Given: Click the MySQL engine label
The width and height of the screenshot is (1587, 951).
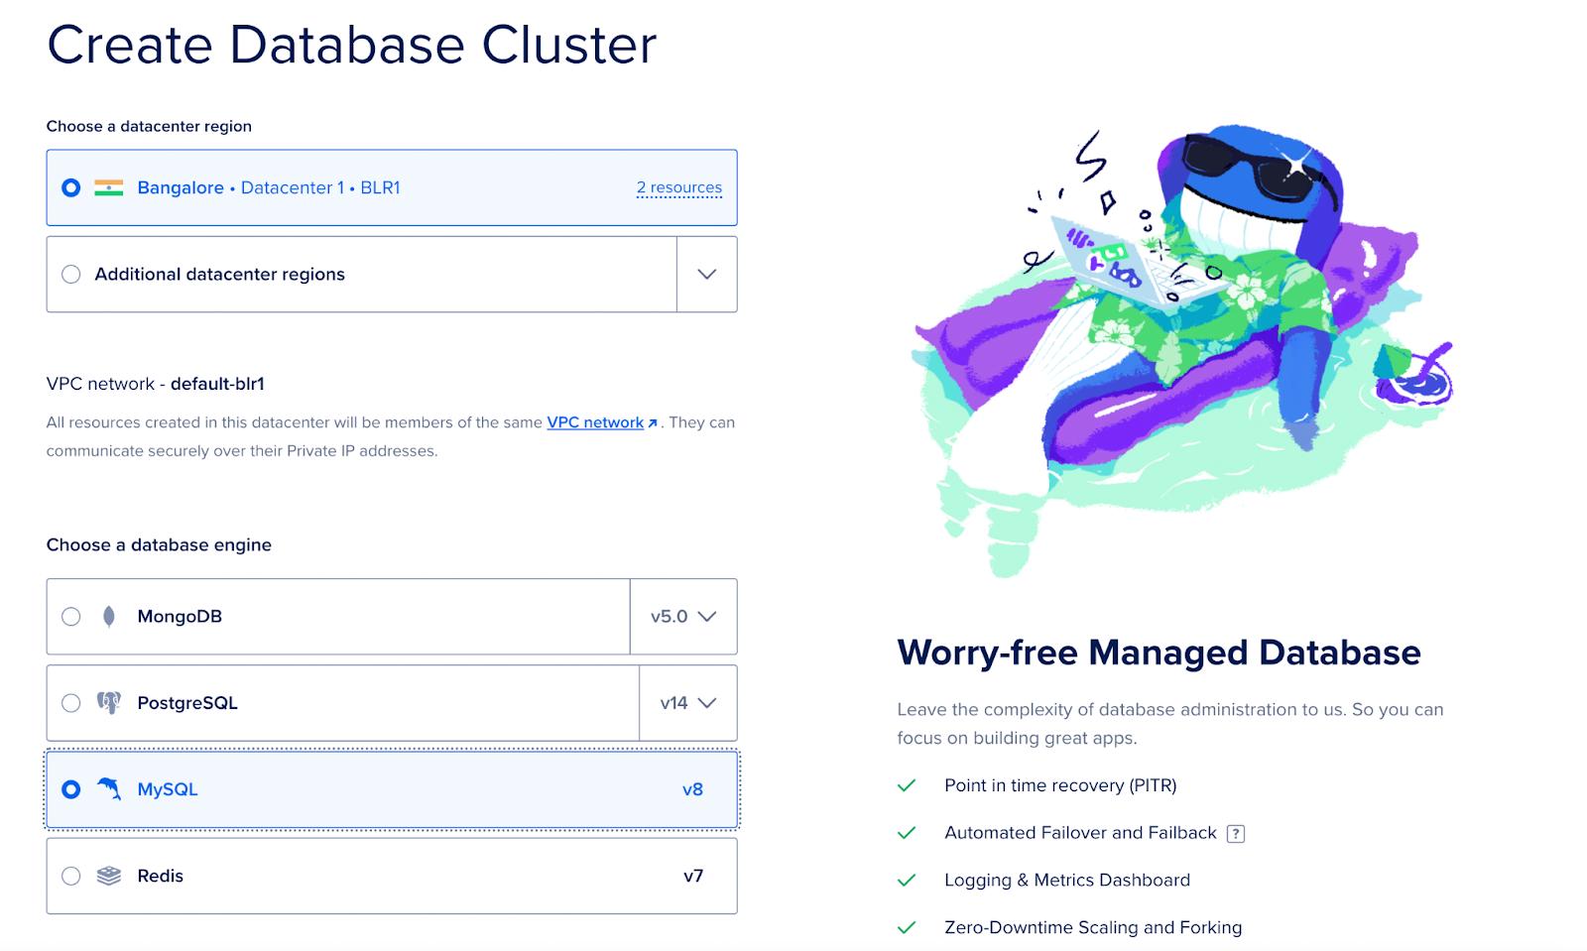Looking at the screenshot, I should pyautogui.click(x=168, y=789).
